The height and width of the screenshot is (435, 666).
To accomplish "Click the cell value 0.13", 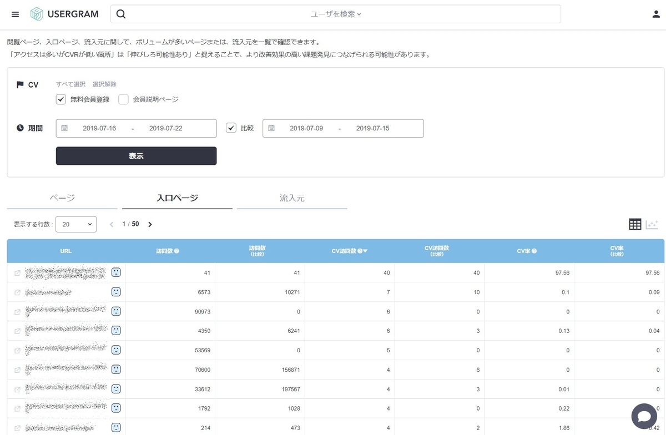I will click(x=563, y=331).
